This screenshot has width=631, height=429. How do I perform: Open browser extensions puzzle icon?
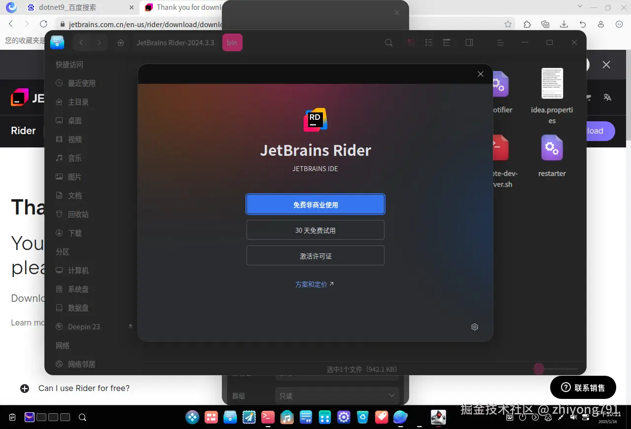527,24
